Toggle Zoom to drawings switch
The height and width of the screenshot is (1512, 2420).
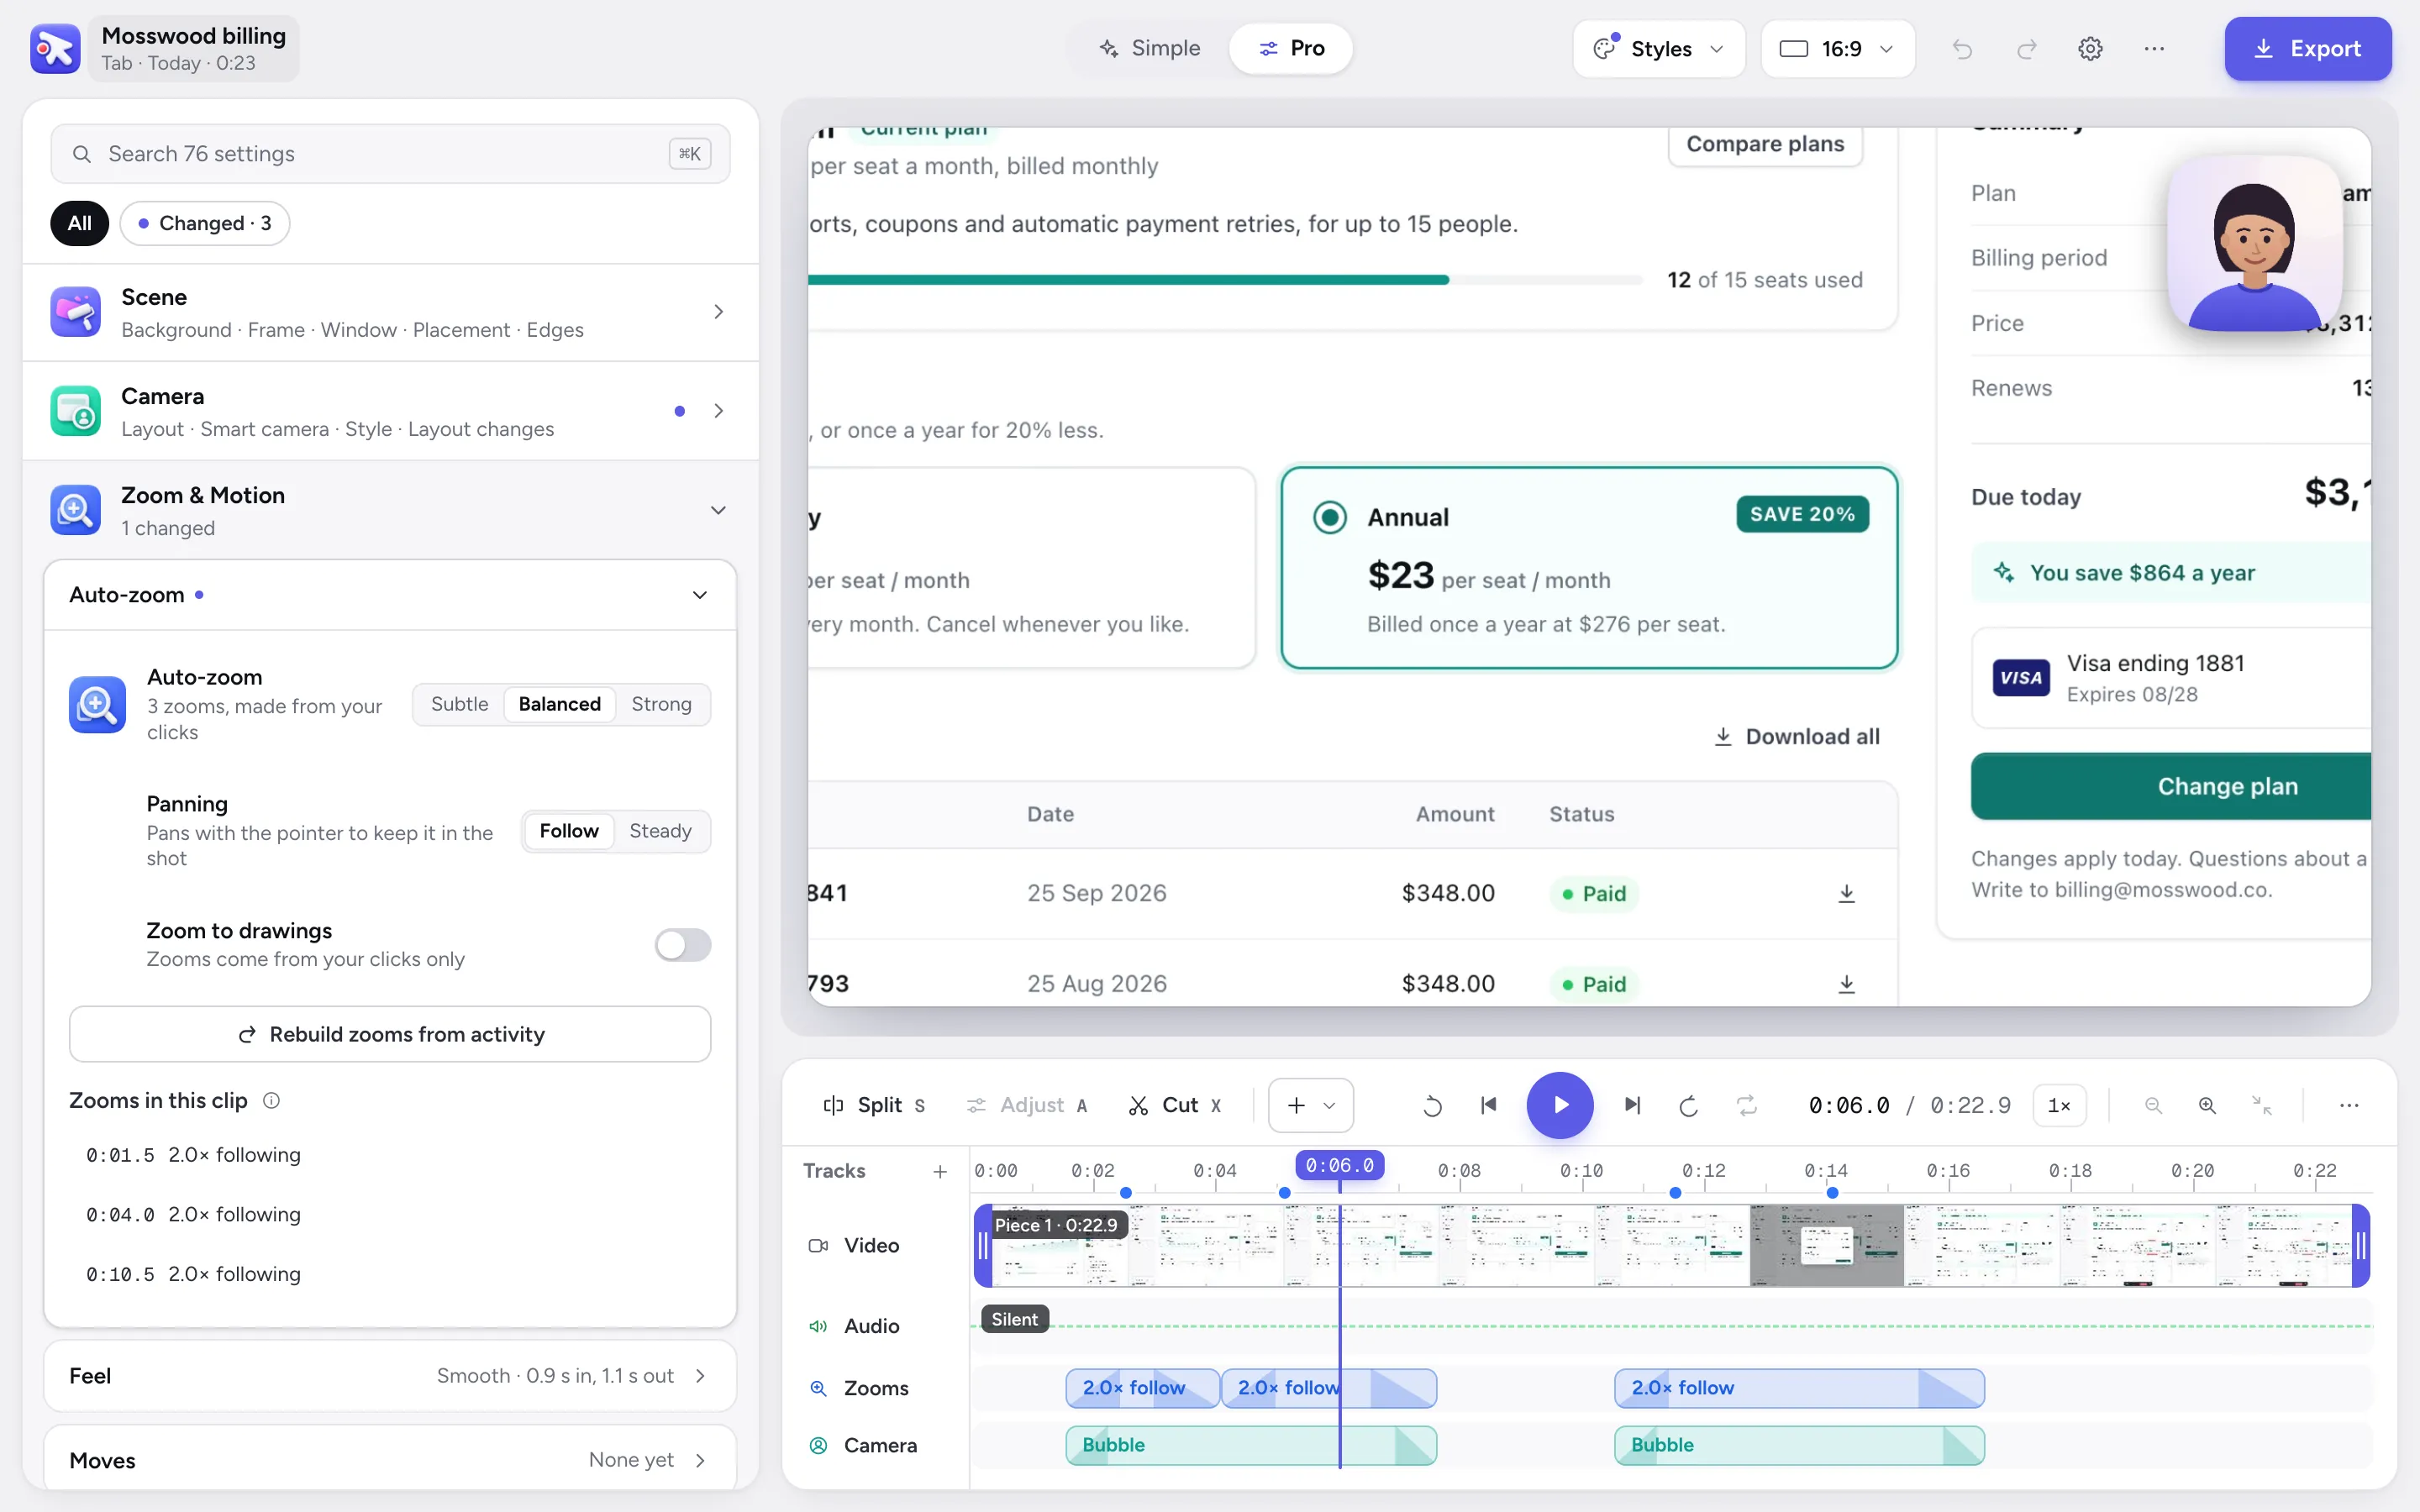pyautogui.click(x=682, y=944)
